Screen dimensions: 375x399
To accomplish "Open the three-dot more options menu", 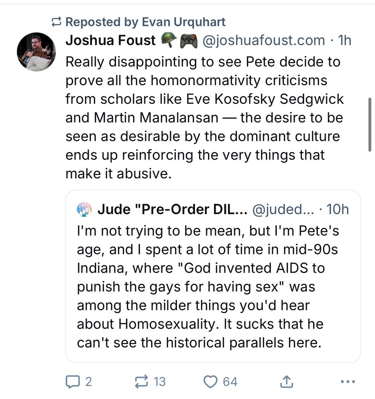I will pyautogui.click(x=348, y=381).
